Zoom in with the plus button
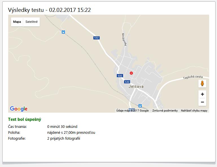Viewport: 217px width, 167px height. click(202, 94)
